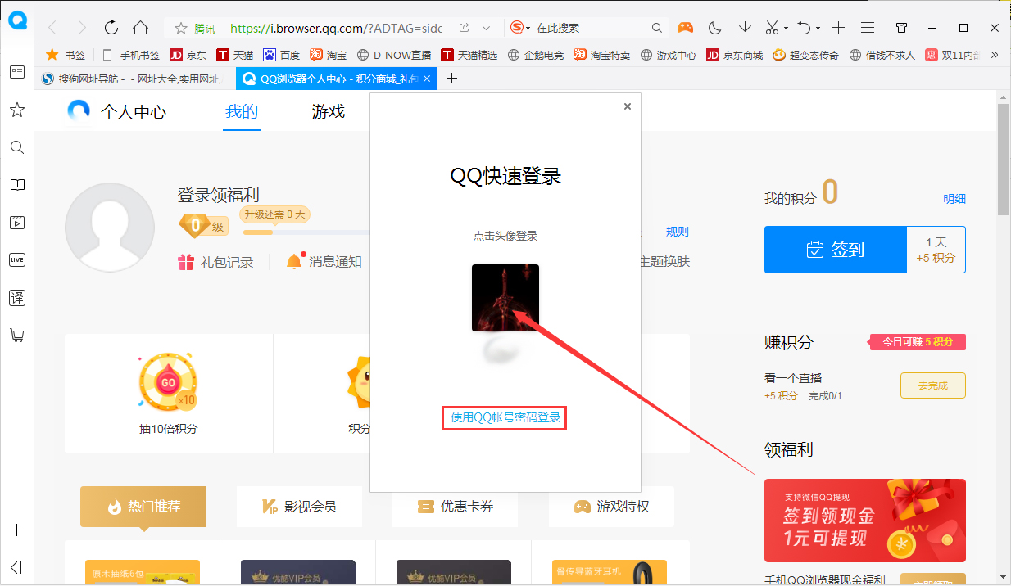Open the hamburger main menu

point(868,27)
